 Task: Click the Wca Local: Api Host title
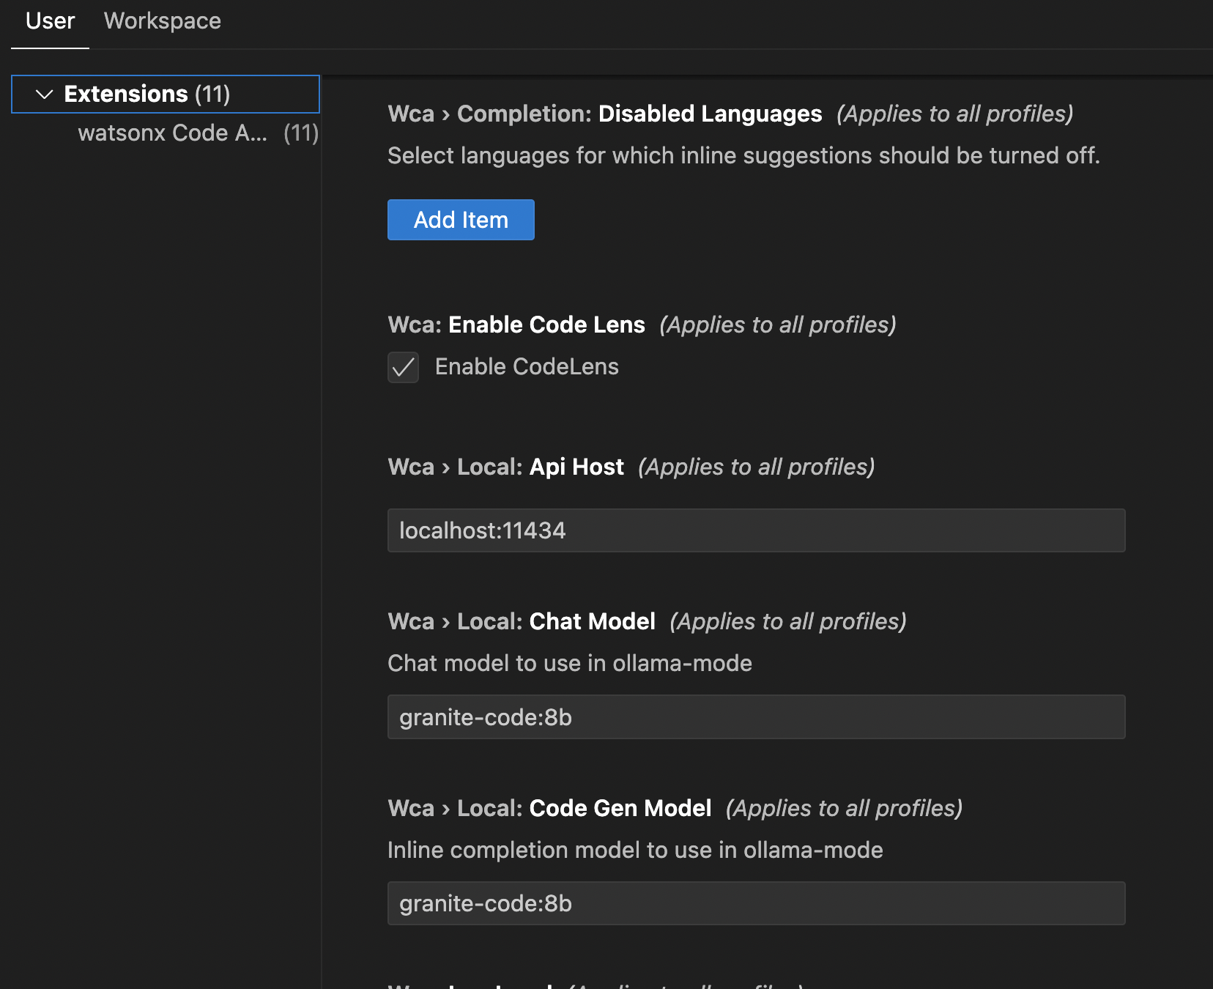tap(506, 467)
